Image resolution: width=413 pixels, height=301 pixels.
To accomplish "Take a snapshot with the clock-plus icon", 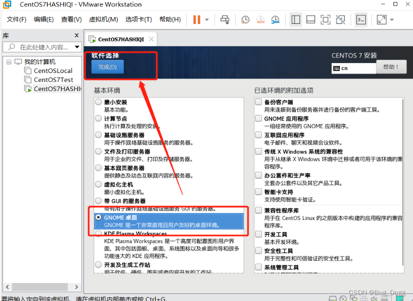I will (245, 19).
